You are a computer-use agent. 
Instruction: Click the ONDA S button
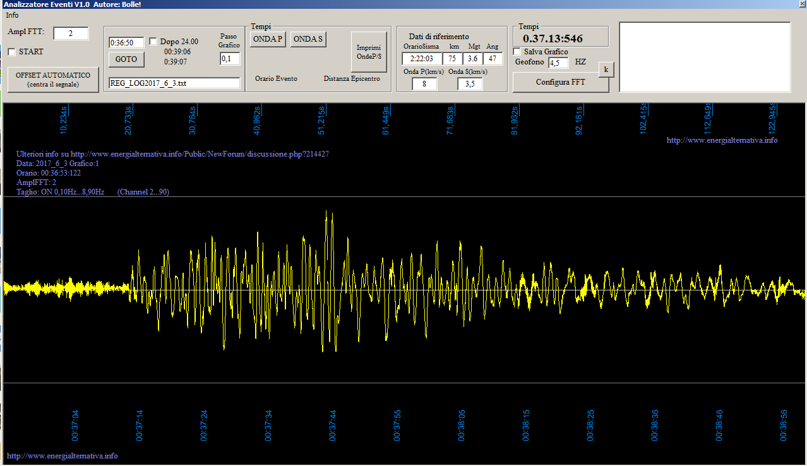pos(308,39)
